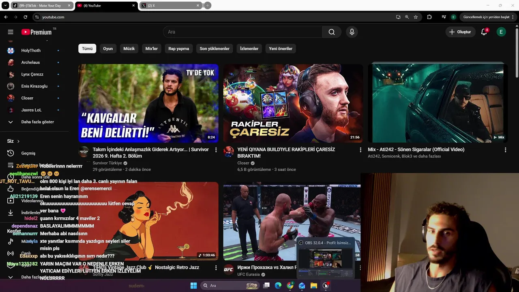Open Mix - Ati242 Sönen Sigaralar title
The image size is (519, 292).
[416, 150]
